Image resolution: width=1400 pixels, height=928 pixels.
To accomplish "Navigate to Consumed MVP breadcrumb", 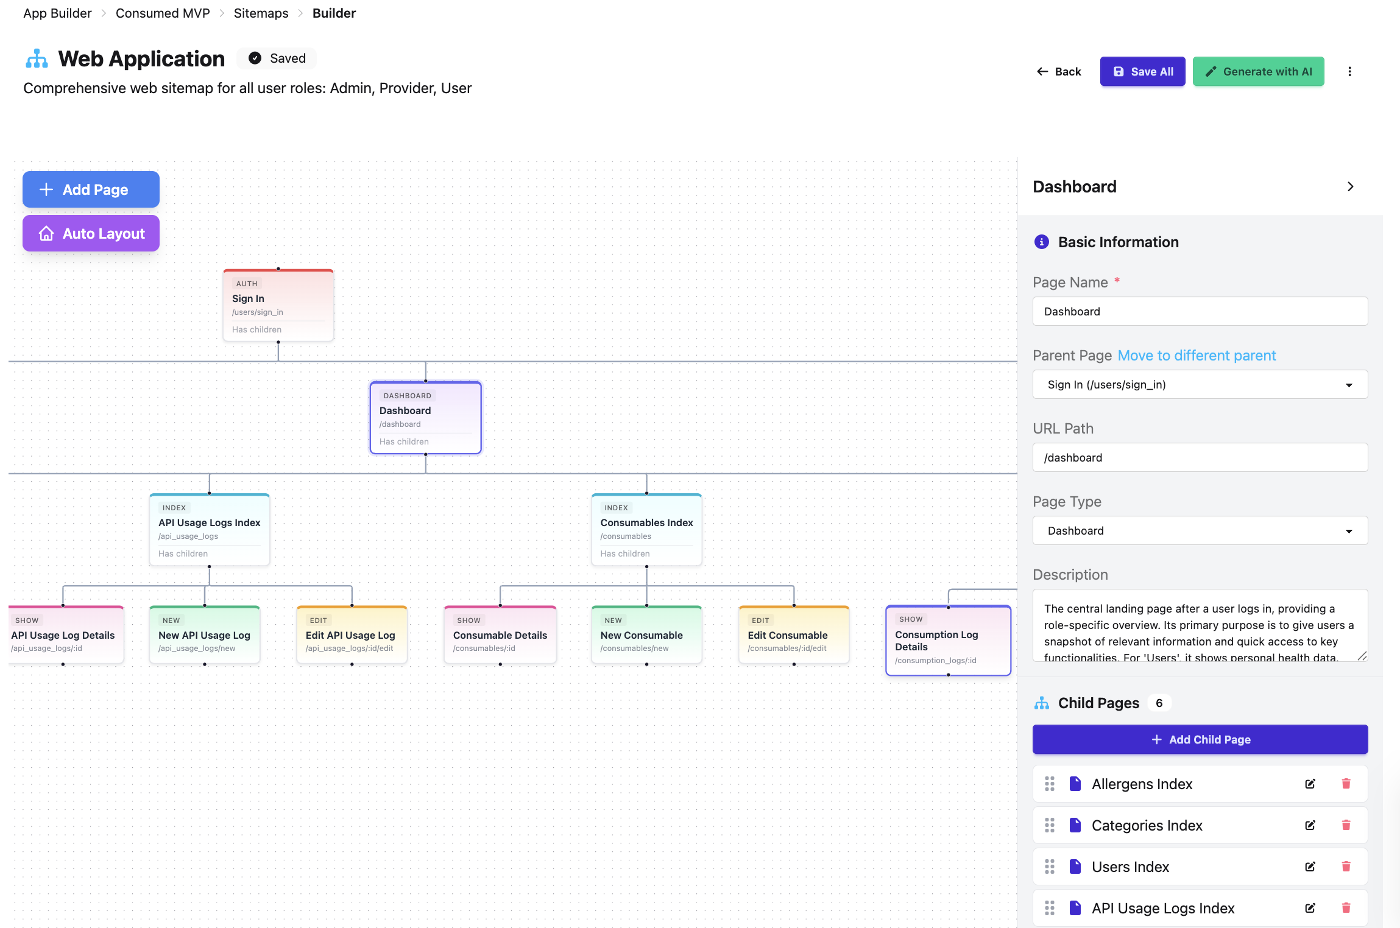I will (162, 13).
